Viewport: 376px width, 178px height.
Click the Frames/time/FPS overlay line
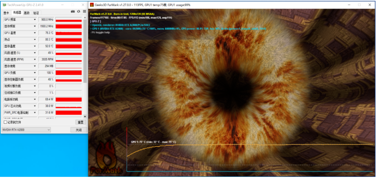pyautogui.click(x=131, y=18)
